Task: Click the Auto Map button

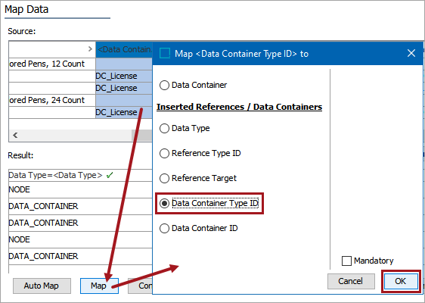Action: 42,286
